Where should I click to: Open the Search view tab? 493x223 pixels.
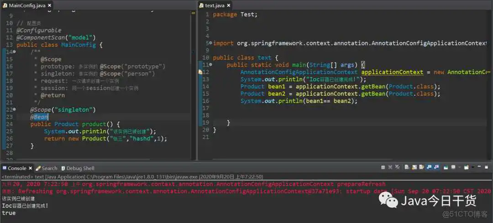[x=47, y=168]
